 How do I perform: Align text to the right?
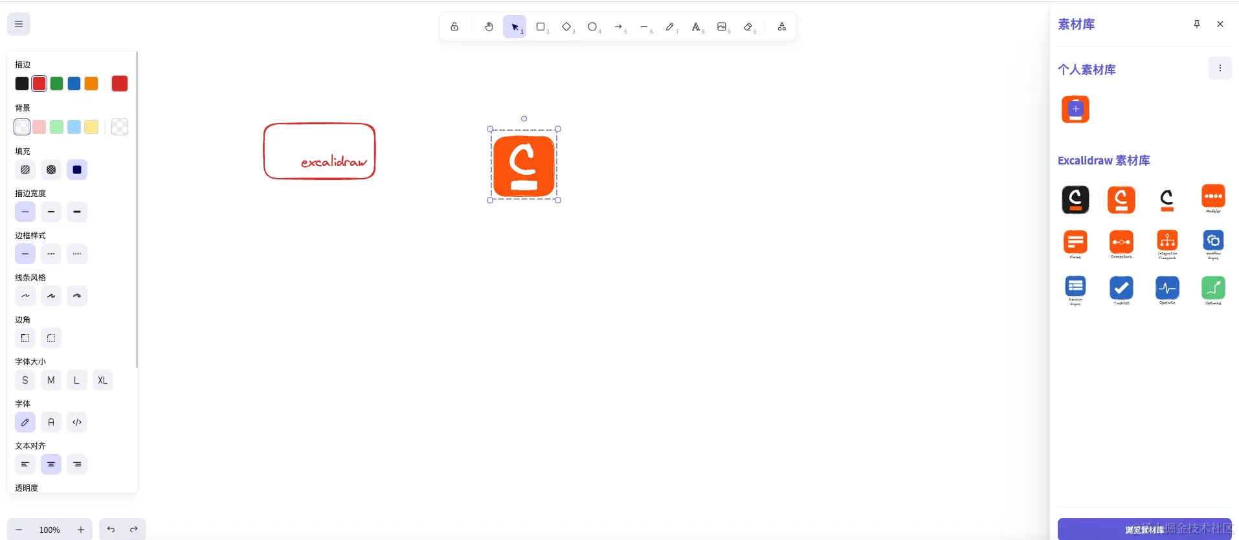pyautogui.click(x=77, y=464)
